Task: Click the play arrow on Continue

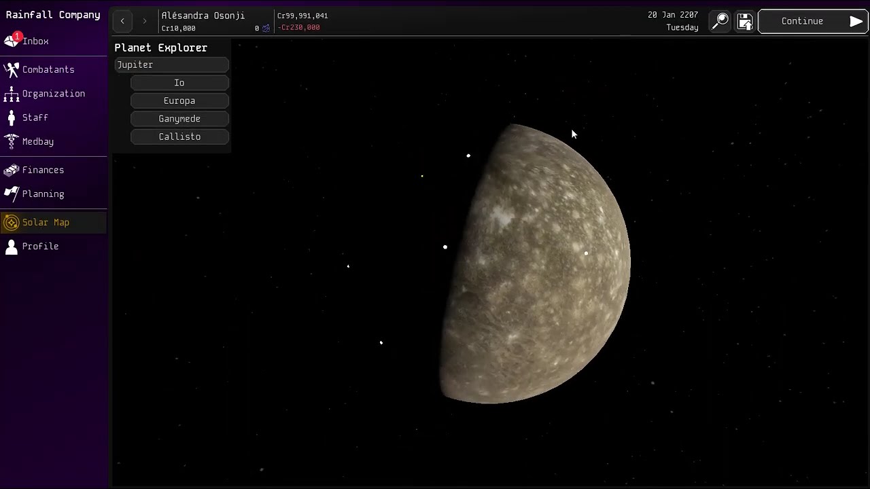Action: (x=856, y=21)
